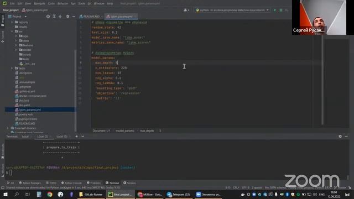Expand the tests folder at project root

(12, 68)
